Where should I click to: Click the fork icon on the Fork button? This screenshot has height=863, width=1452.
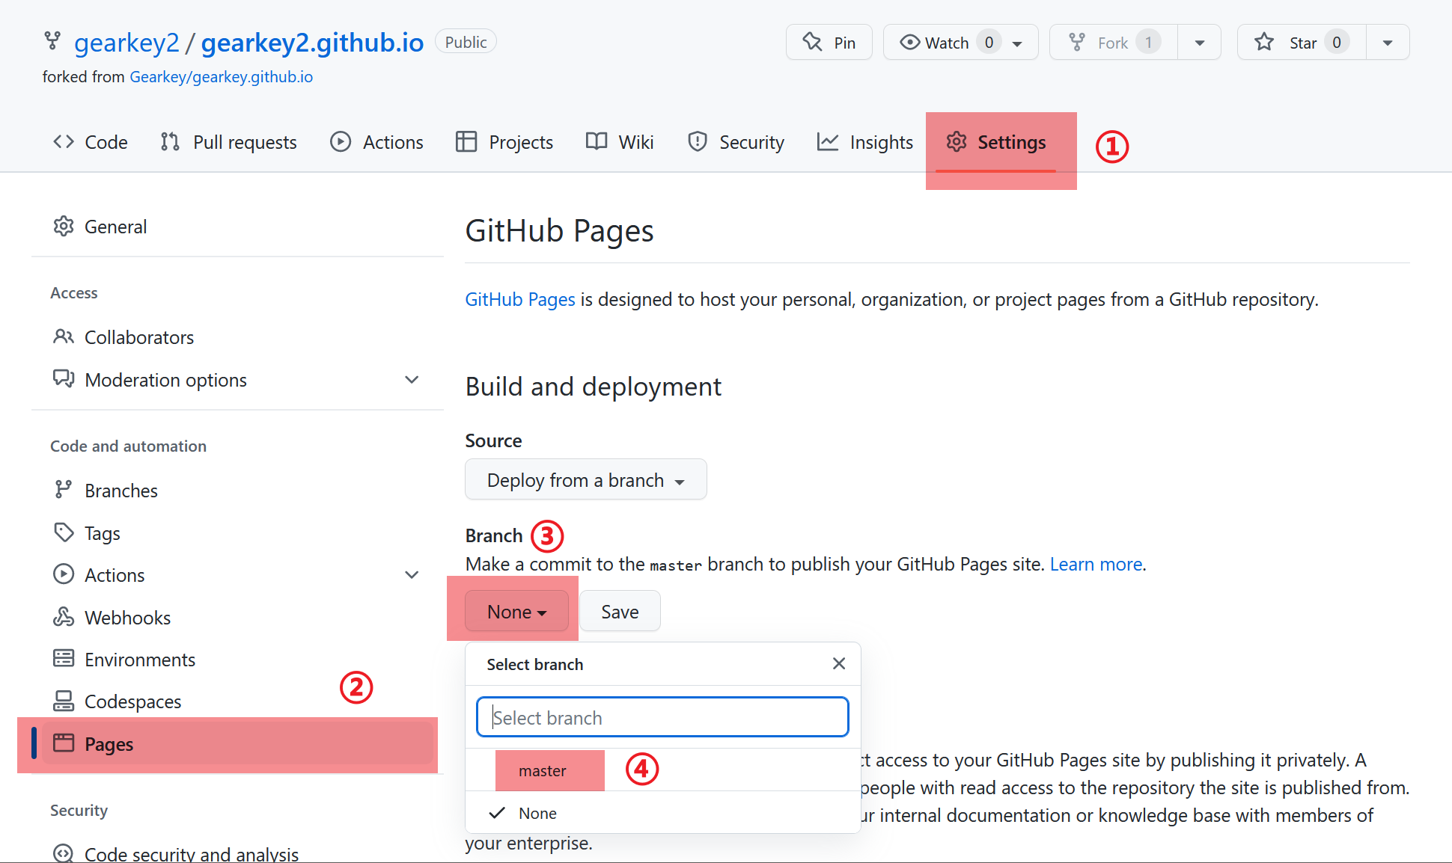pyautogui.click(x=1077, y=42)
